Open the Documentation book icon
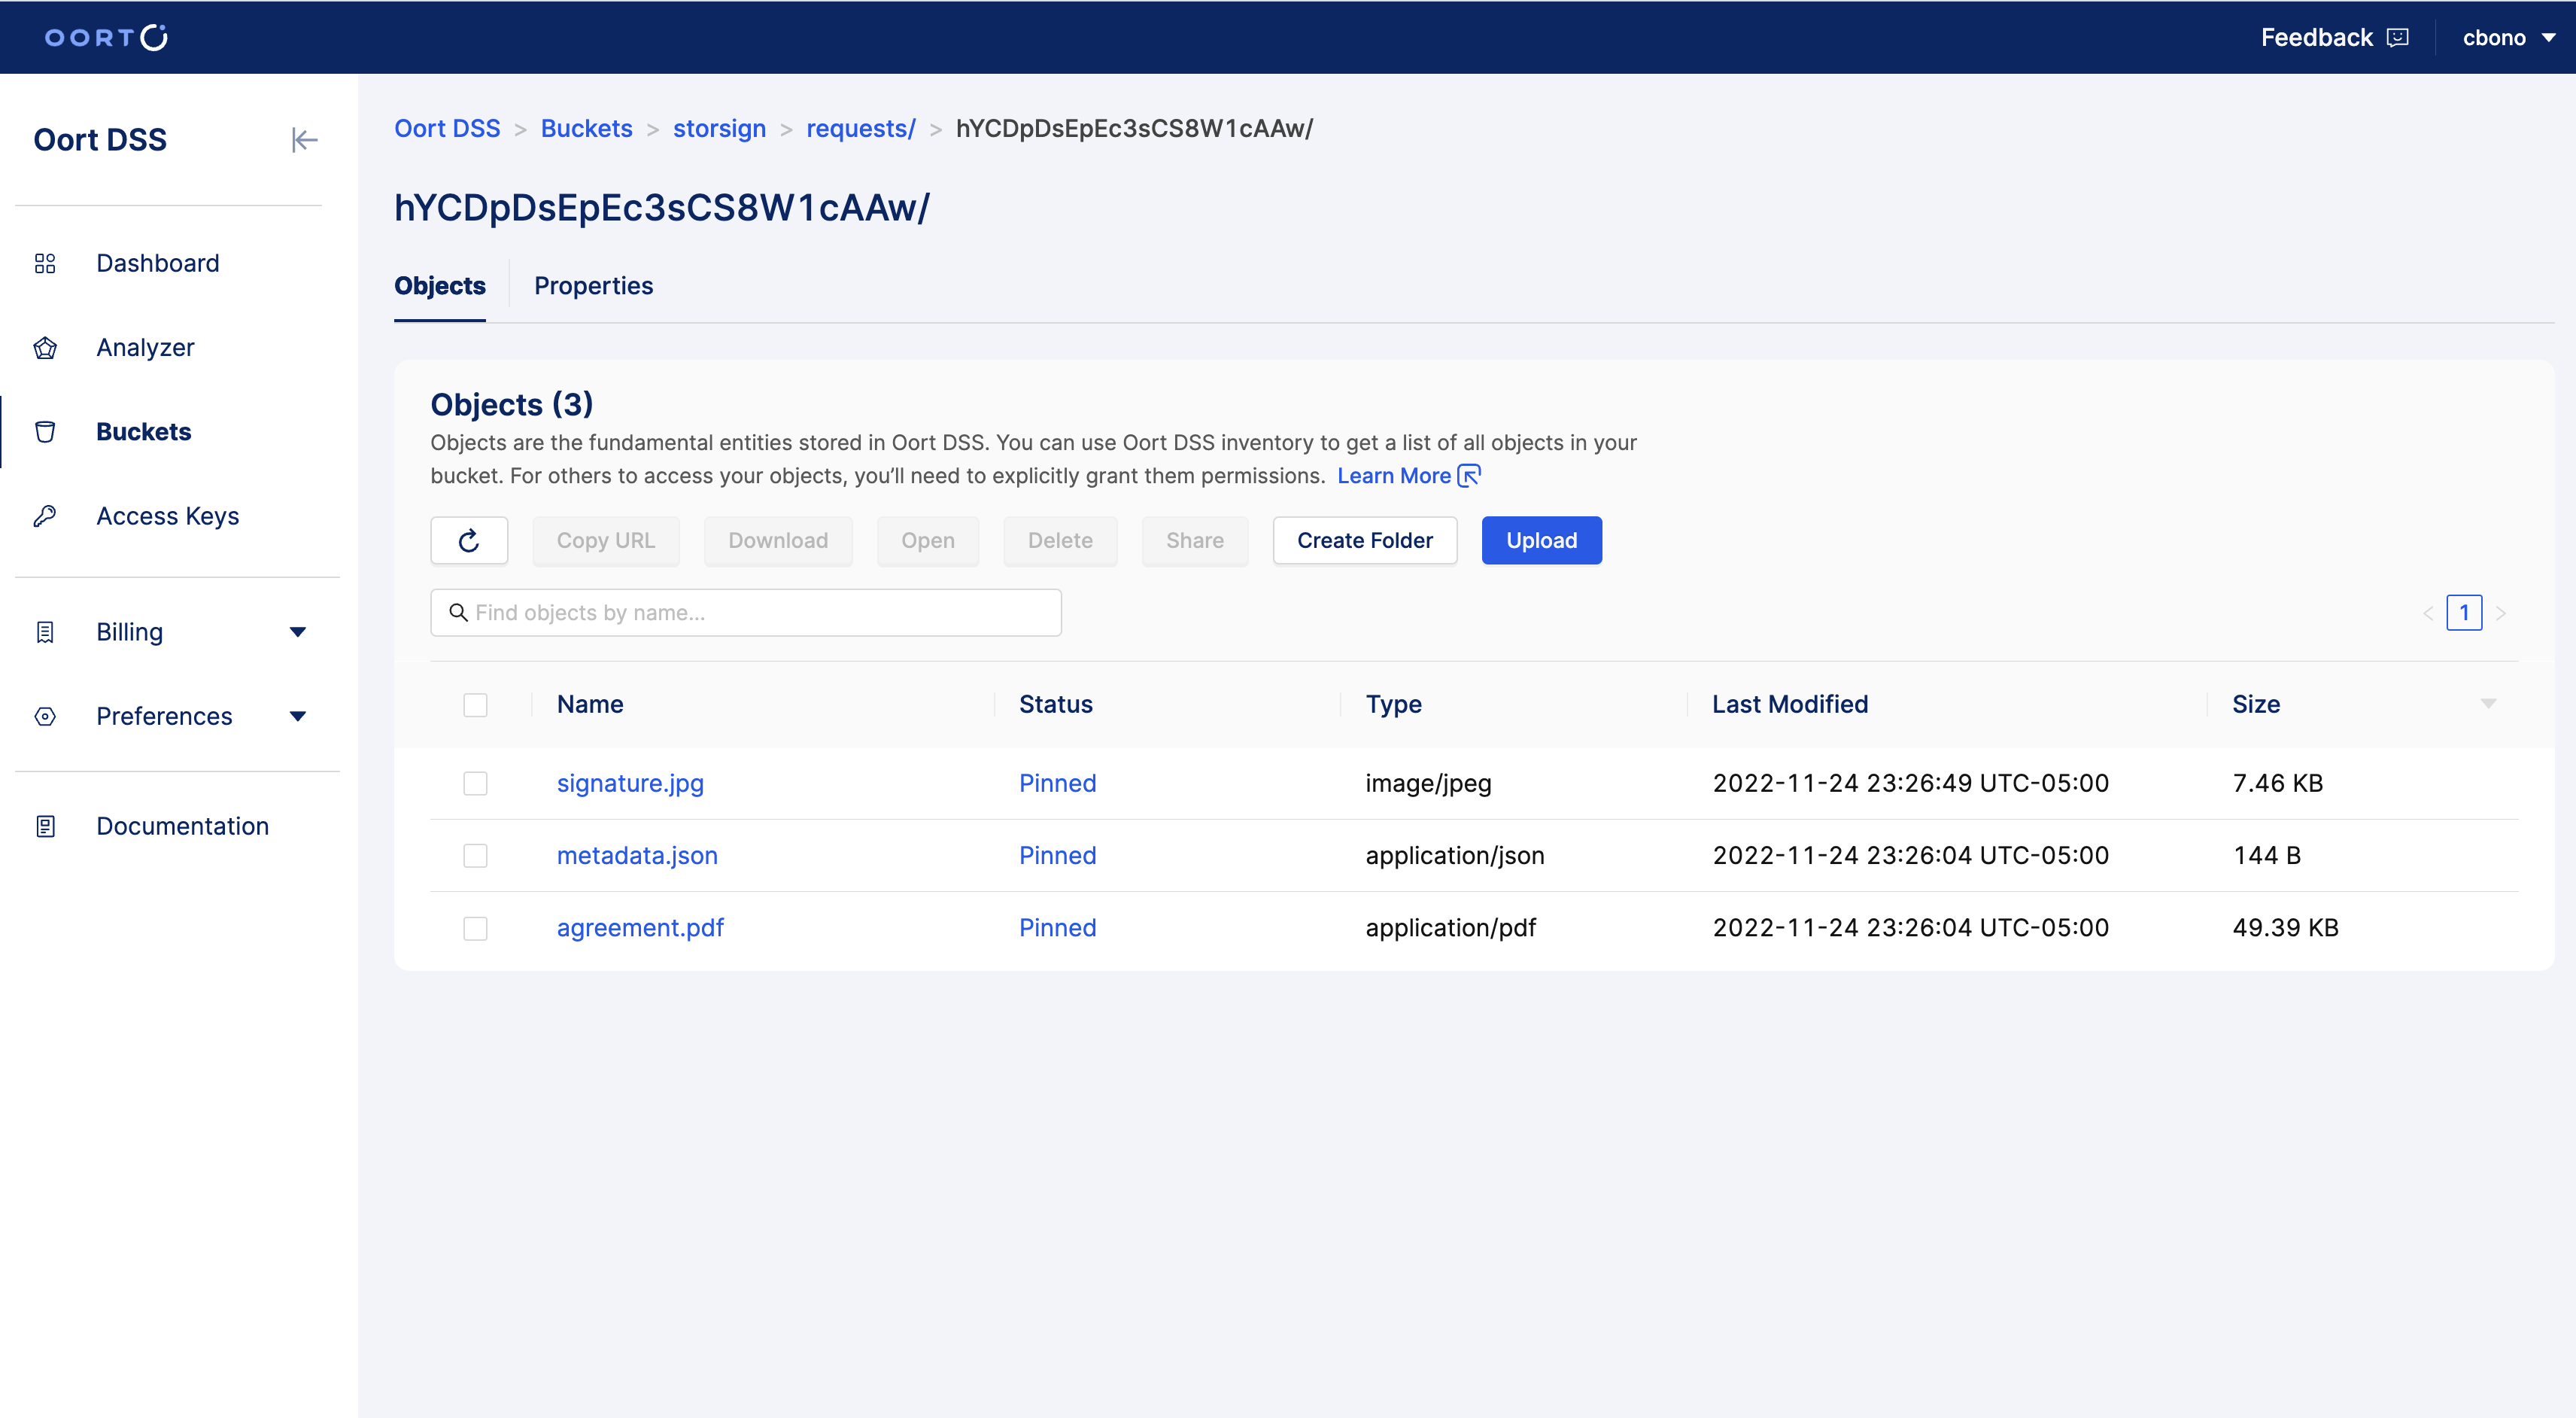 point(45,826)
